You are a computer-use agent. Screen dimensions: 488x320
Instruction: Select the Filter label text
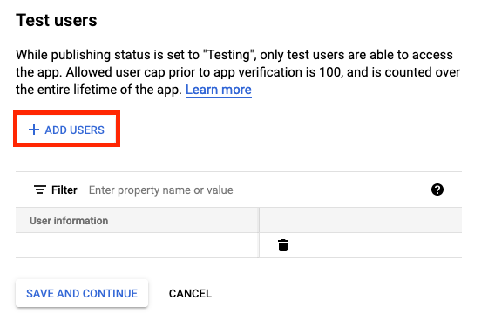pos(64,190)
